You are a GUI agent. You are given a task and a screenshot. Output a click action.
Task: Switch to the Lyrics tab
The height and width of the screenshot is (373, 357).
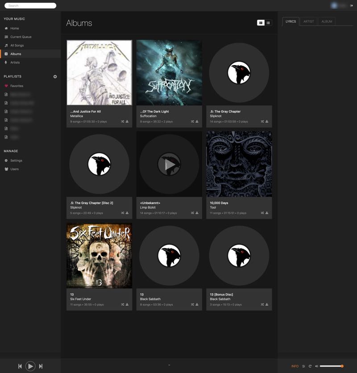tap(291, 21)
